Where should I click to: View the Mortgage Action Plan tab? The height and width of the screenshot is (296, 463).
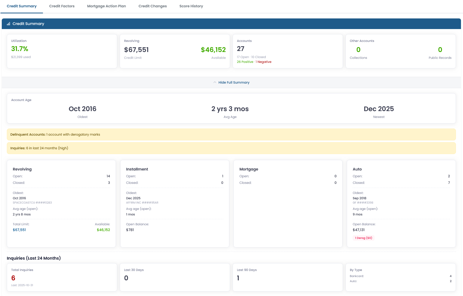[106, 6]
